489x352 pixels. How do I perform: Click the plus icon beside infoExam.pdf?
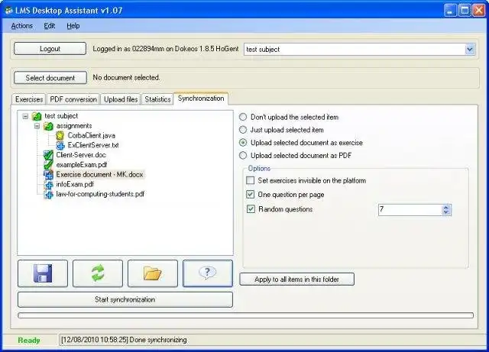pyautogui.click(x=48, y=185)
